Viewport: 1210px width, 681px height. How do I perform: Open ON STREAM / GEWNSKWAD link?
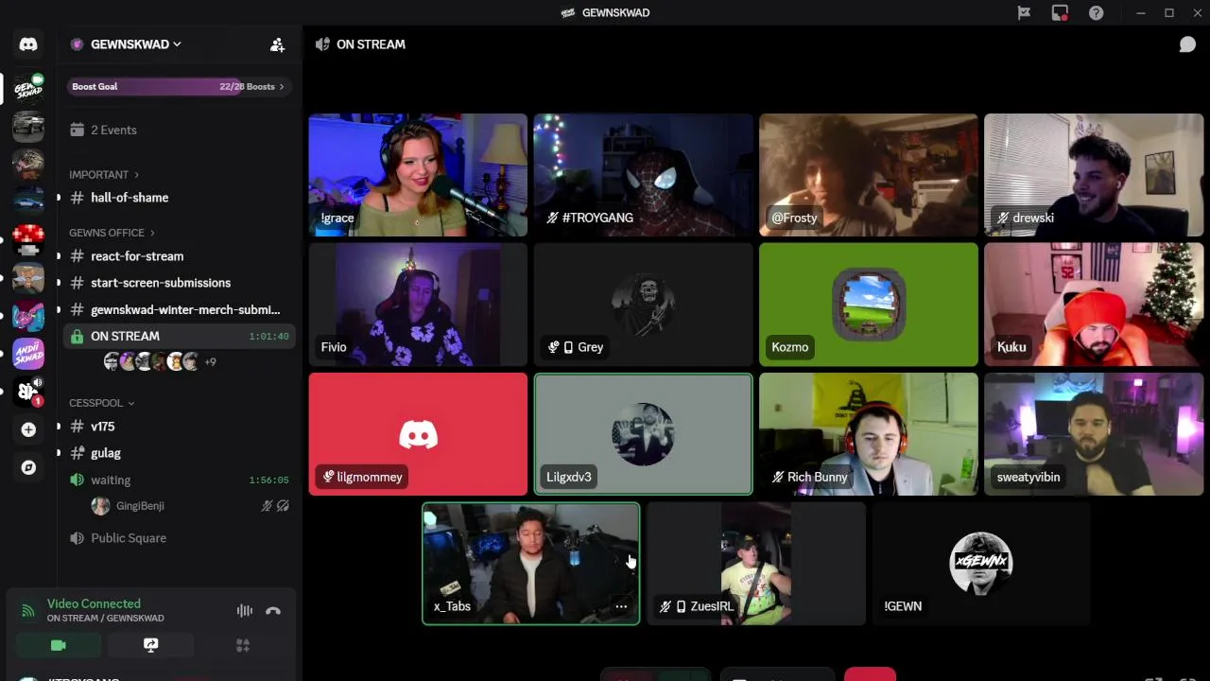pyautogui.click(x=105, y=618)
